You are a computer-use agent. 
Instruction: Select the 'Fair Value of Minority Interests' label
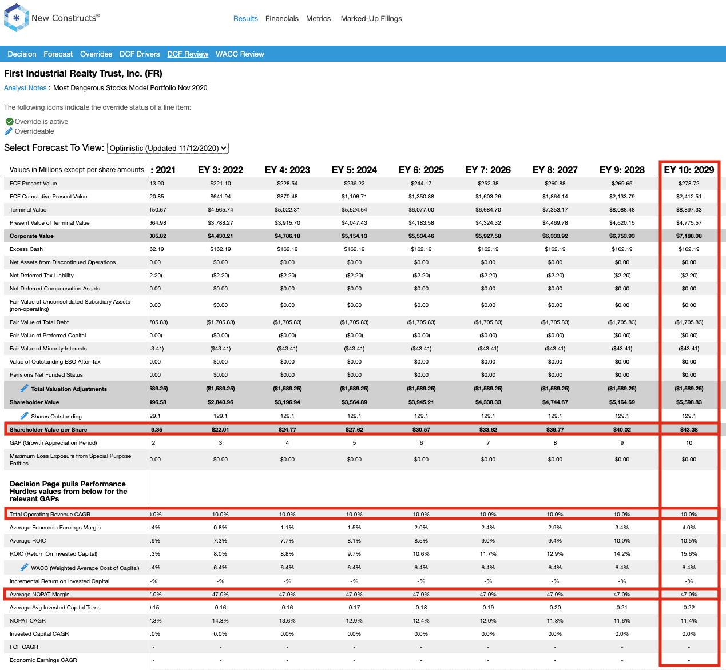coord(48,349)
